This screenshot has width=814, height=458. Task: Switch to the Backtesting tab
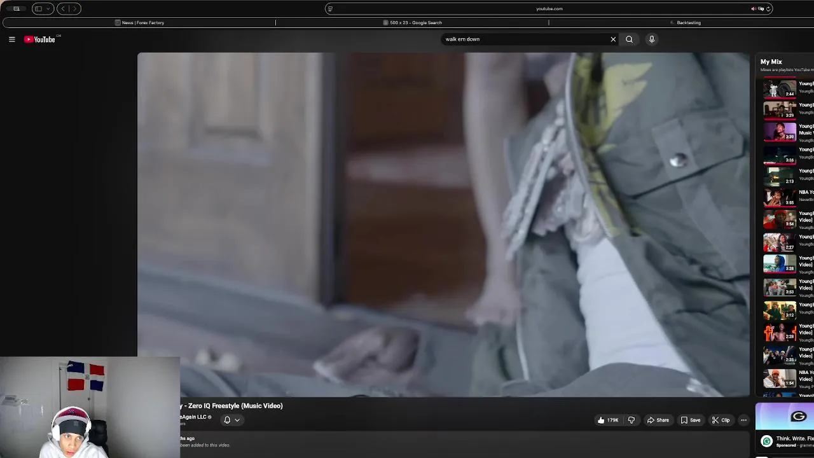point(685,23)
